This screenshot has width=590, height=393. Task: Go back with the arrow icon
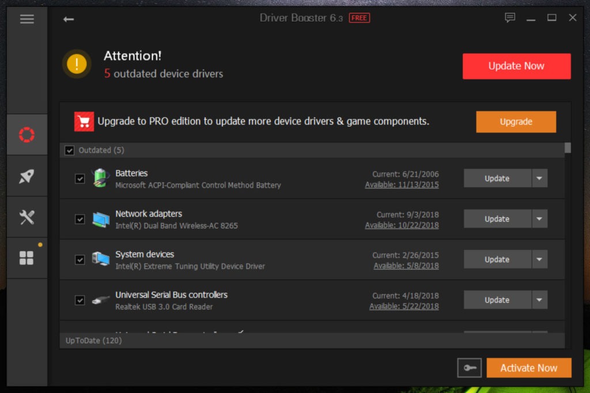(69, 19)
